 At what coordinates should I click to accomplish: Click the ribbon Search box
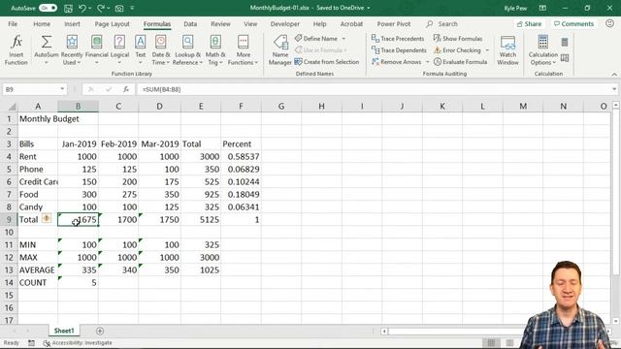tap(447, 23)
